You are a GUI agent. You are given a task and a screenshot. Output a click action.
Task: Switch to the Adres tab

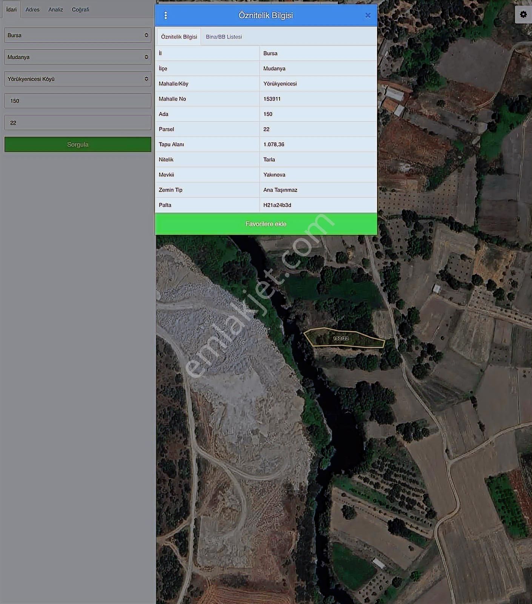coord(32,9)
